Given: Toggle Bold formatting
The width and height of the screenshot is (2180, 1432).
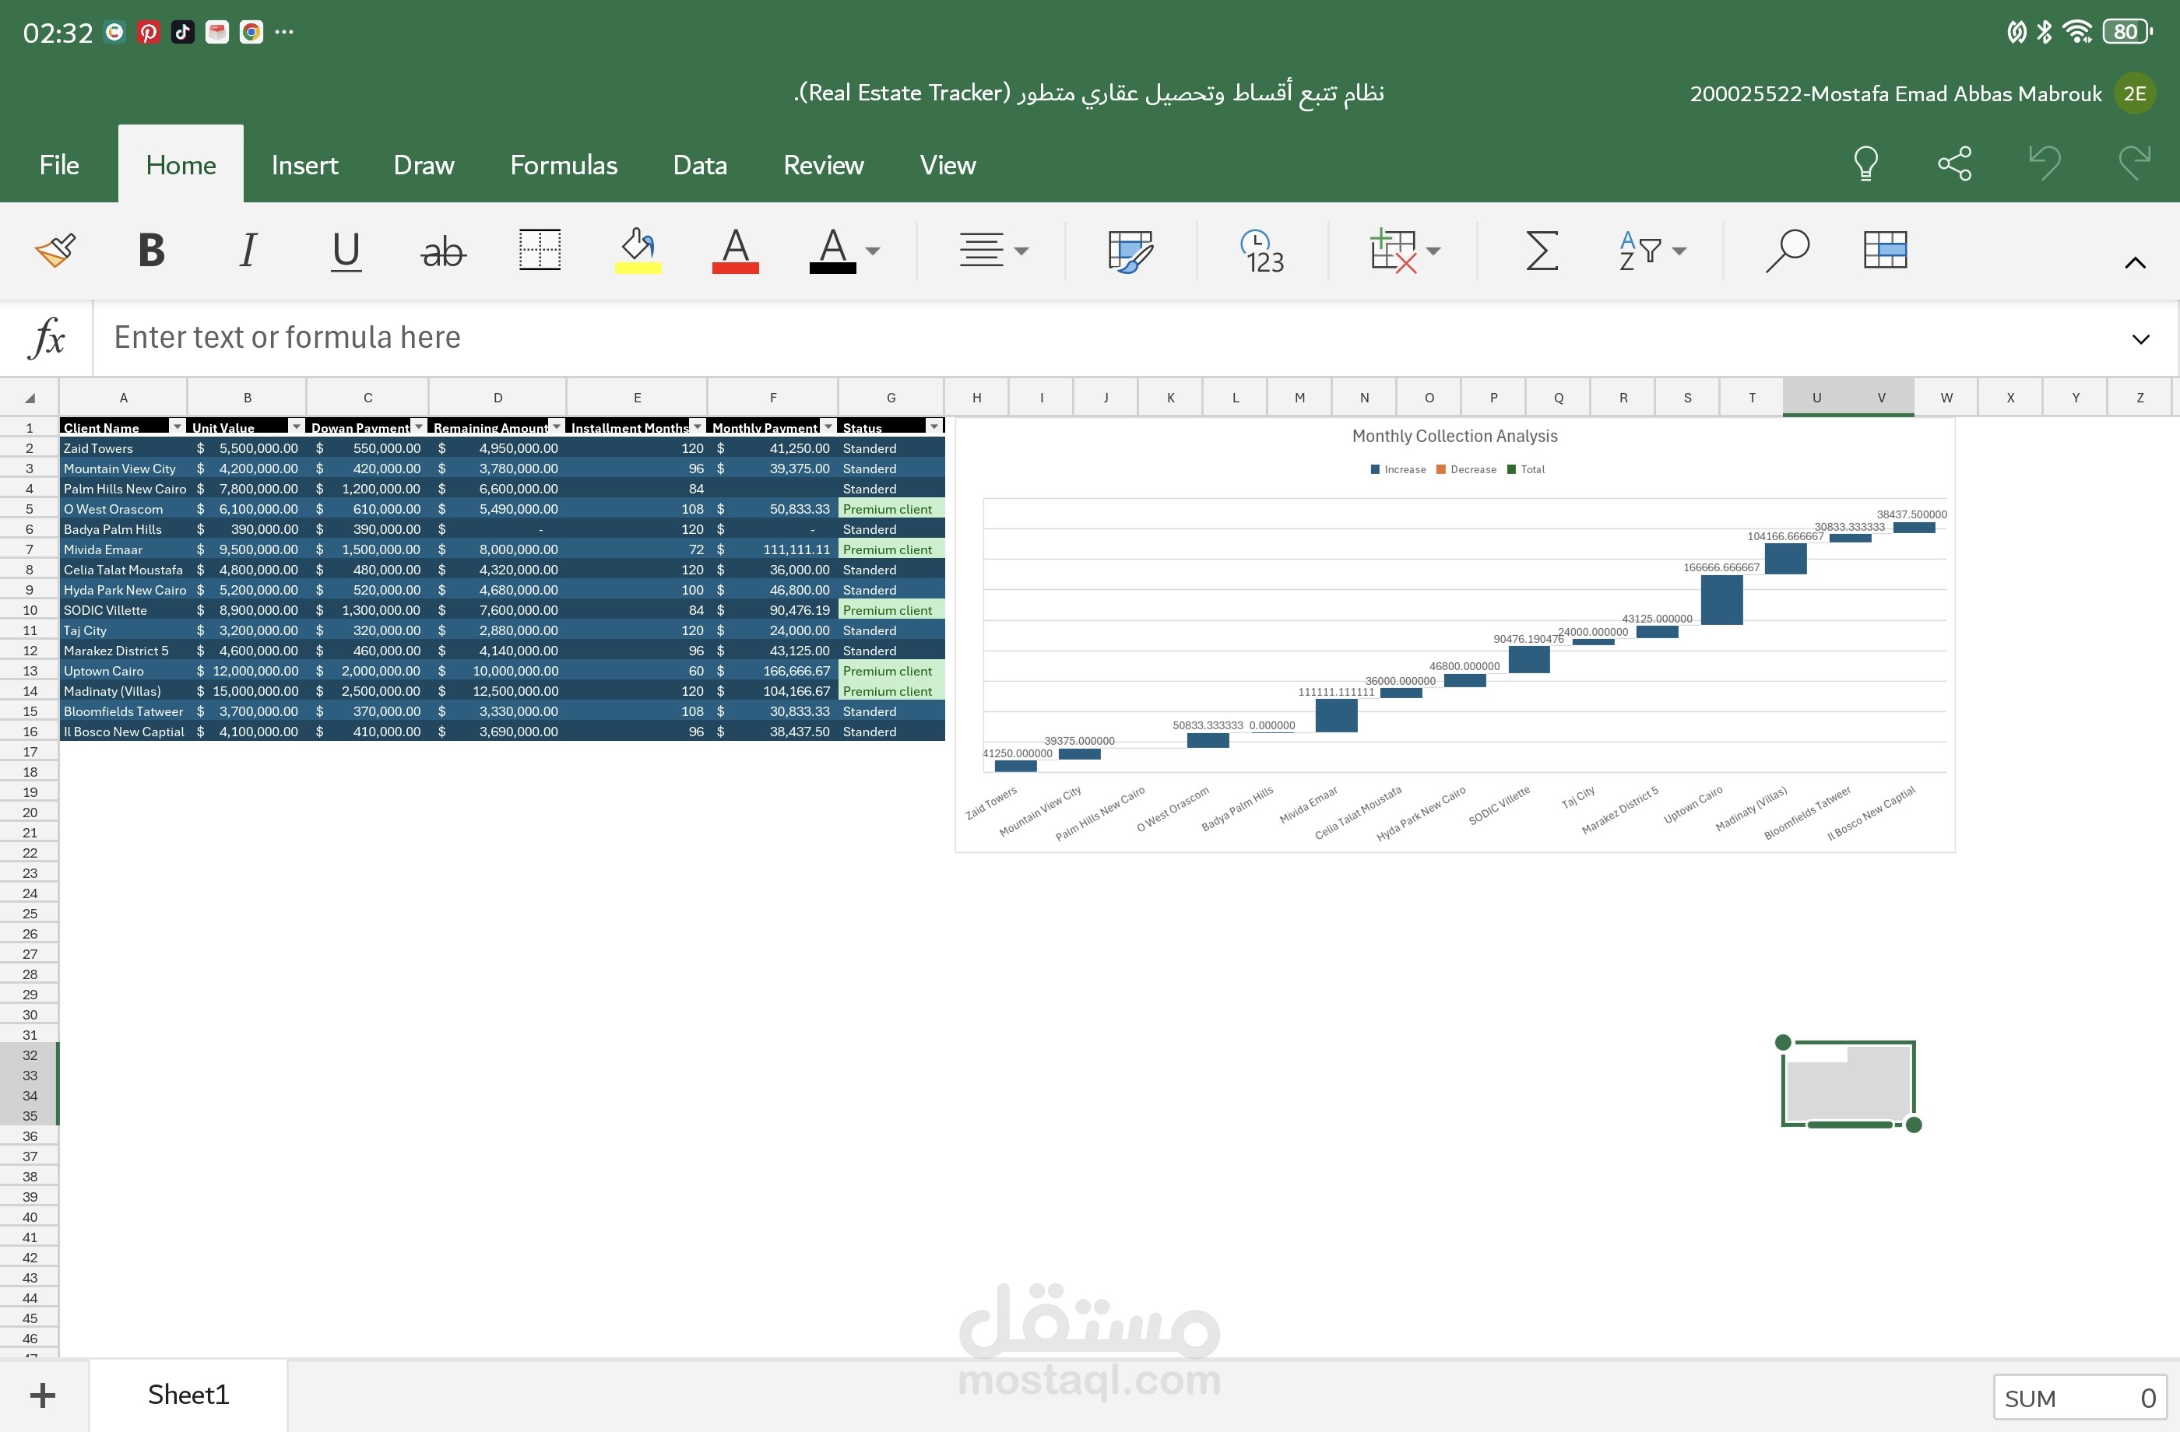Looking at the screenshot, I should (151, 250).
